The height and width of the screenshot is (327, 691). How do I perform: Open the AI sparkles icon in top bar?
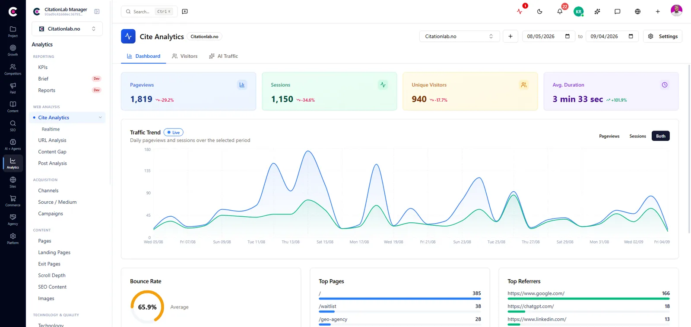(597, 12)
